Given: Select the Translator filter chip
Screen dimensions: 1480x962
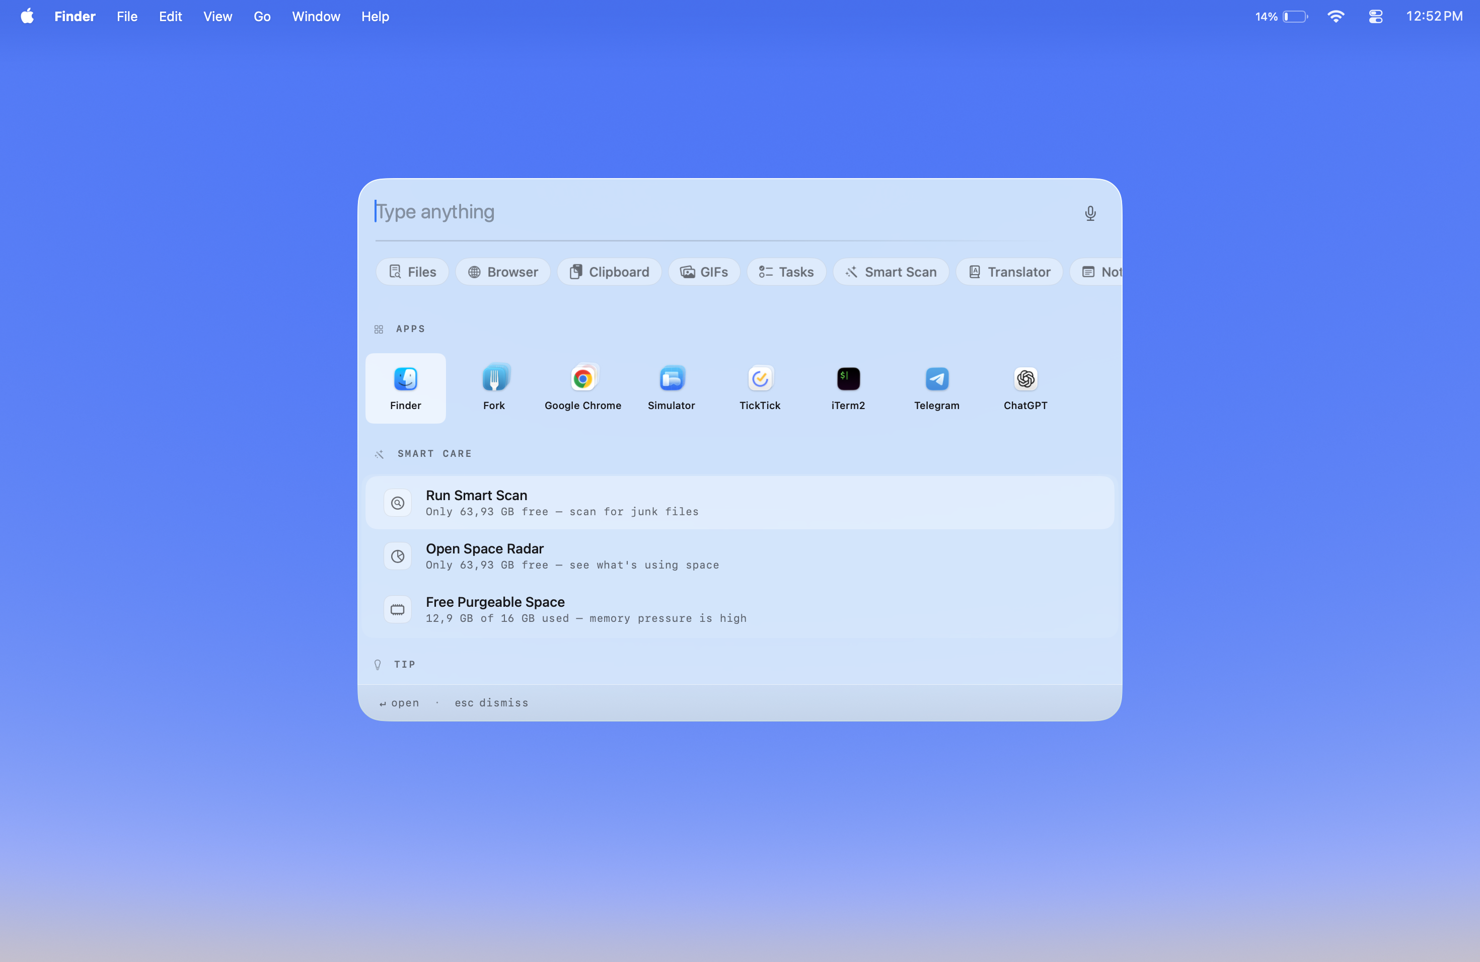Looking at the screenshot, I should click(x=1009, y=272).
